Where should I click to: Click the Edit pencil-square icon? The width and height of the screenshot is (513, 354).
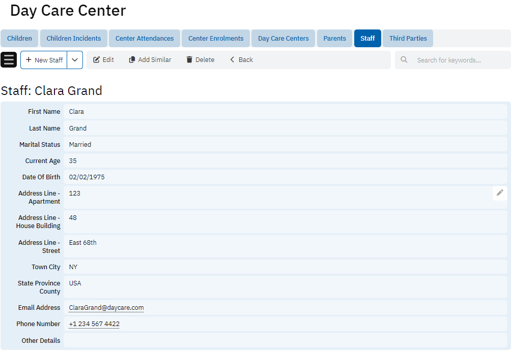pos(96,60)
